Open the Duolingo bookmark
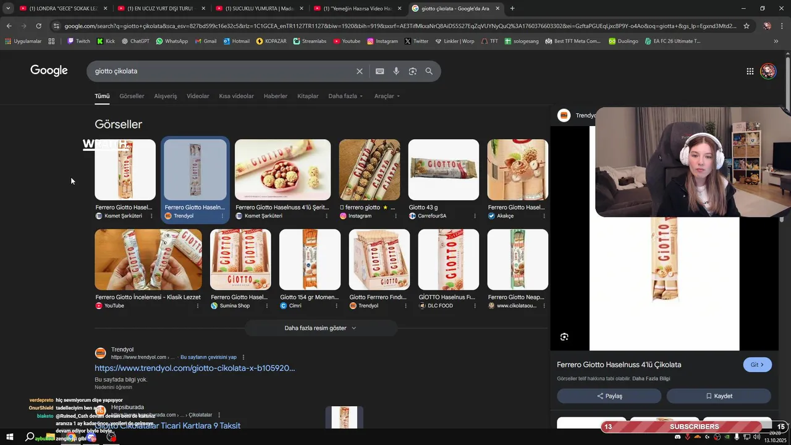Image resolution: width=791 pixels, height=445 pixels. [x=624, y=41]
